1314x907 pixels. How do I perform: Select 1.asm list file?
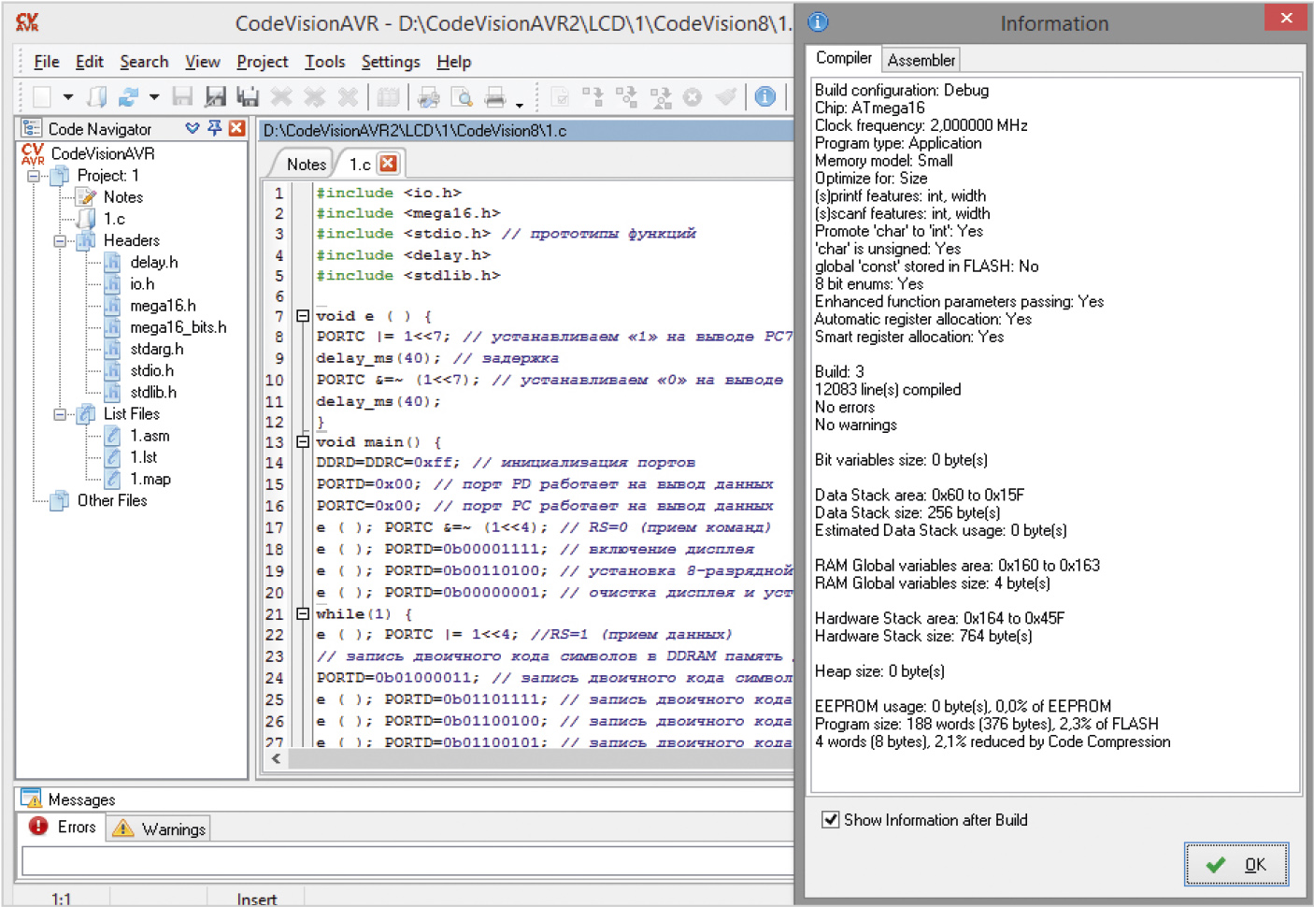pyautogui.click(x=150, y=436)
